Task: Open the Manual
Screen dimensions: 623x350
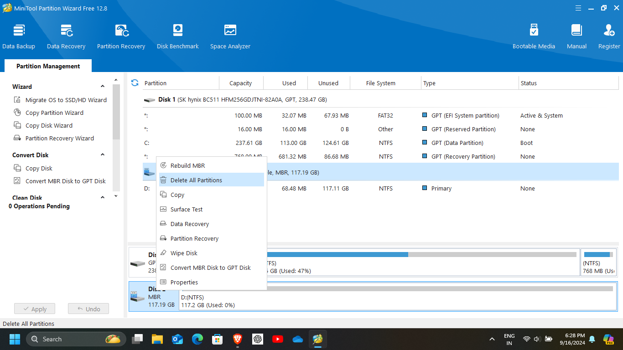Action: (576, 36)
